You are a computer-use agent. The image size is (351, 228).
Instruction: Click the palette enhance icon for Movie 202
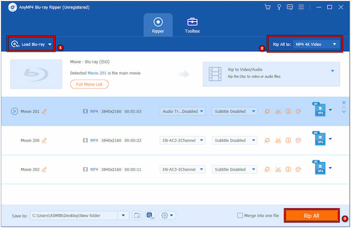(298, 170)
